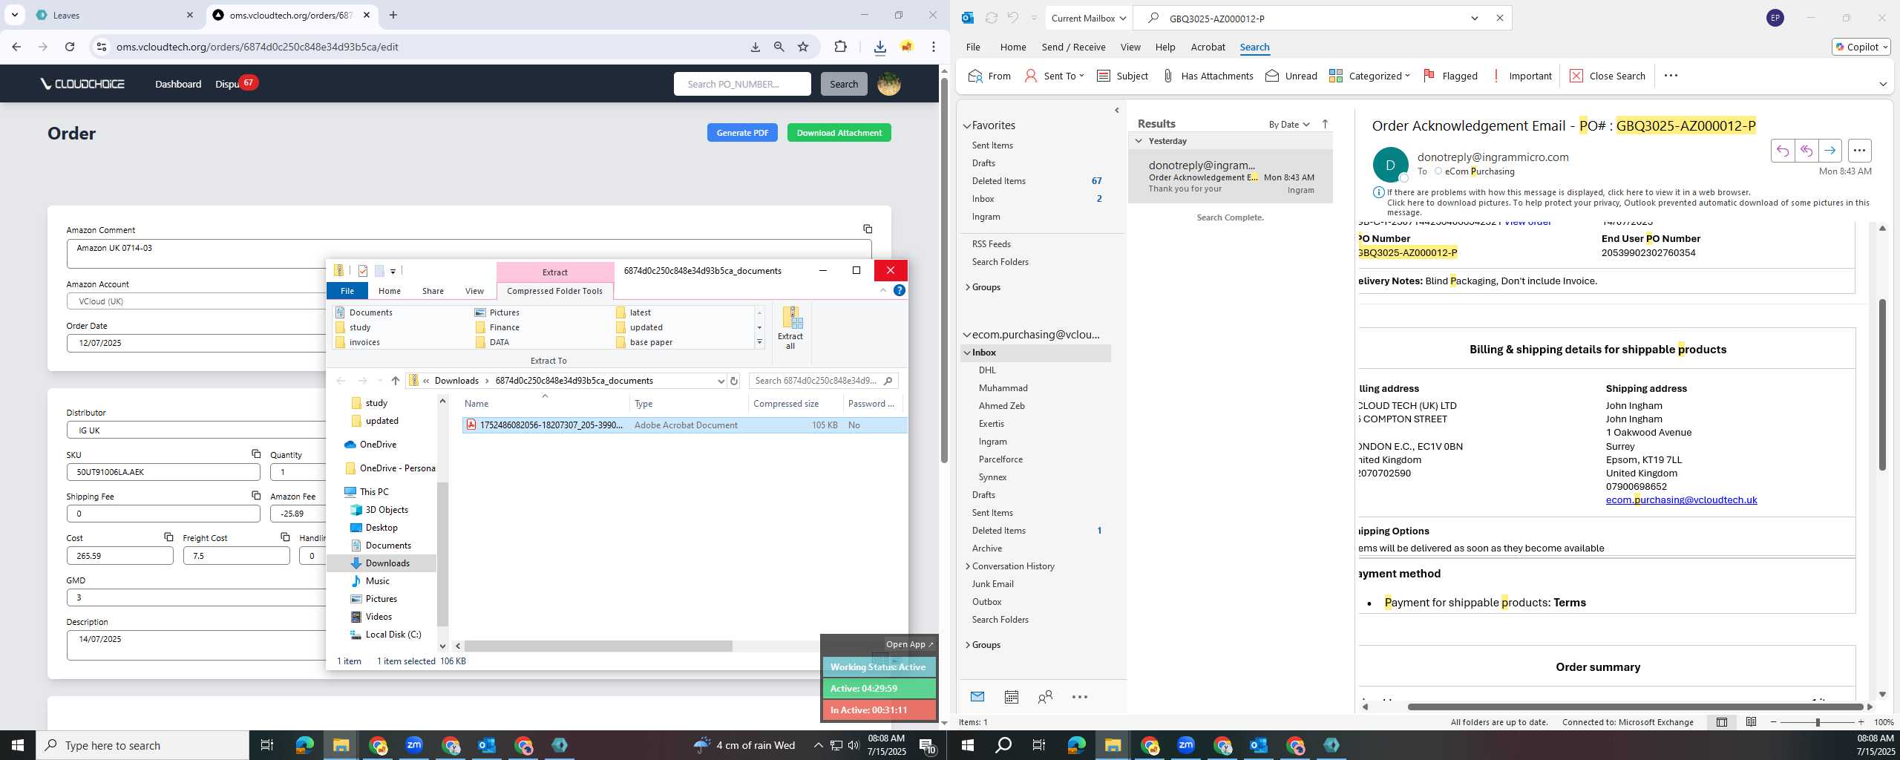Click Task View icon on left taskbar

(267, 745)
